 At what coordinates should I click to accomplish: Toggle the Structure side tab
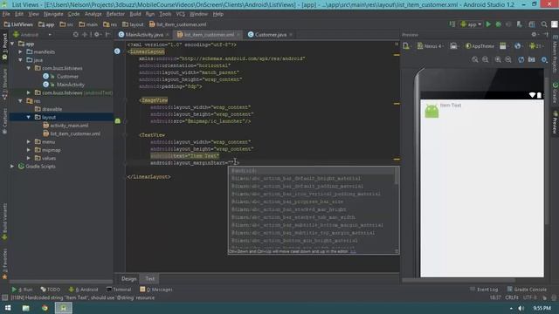pos(4,85)
